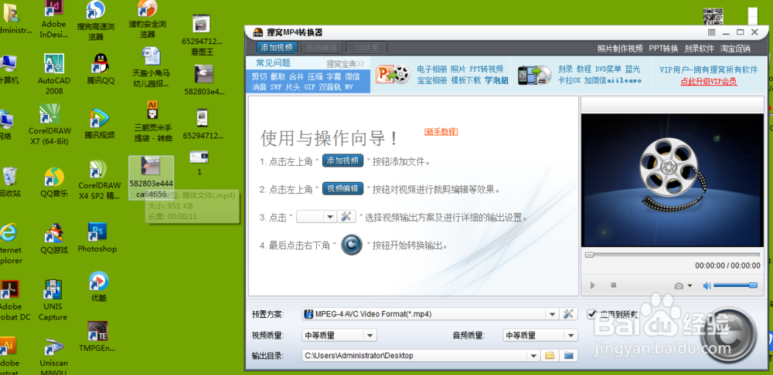Click the 添加视频 button in wizard step 1
Screen dimensions: 773x375
(343, 161)
